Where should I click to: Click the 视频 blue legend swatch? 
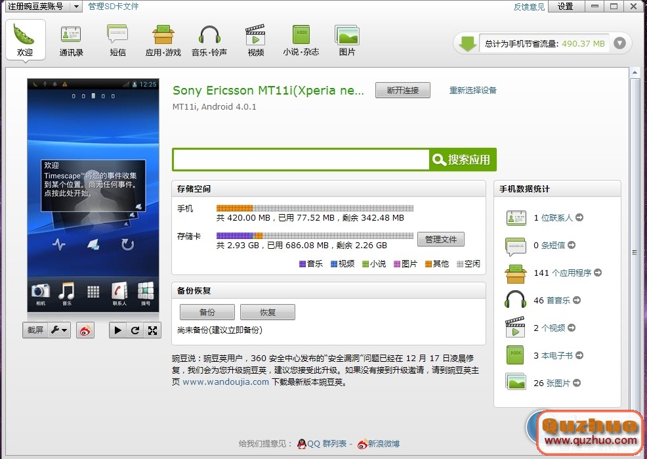point(334,264)
